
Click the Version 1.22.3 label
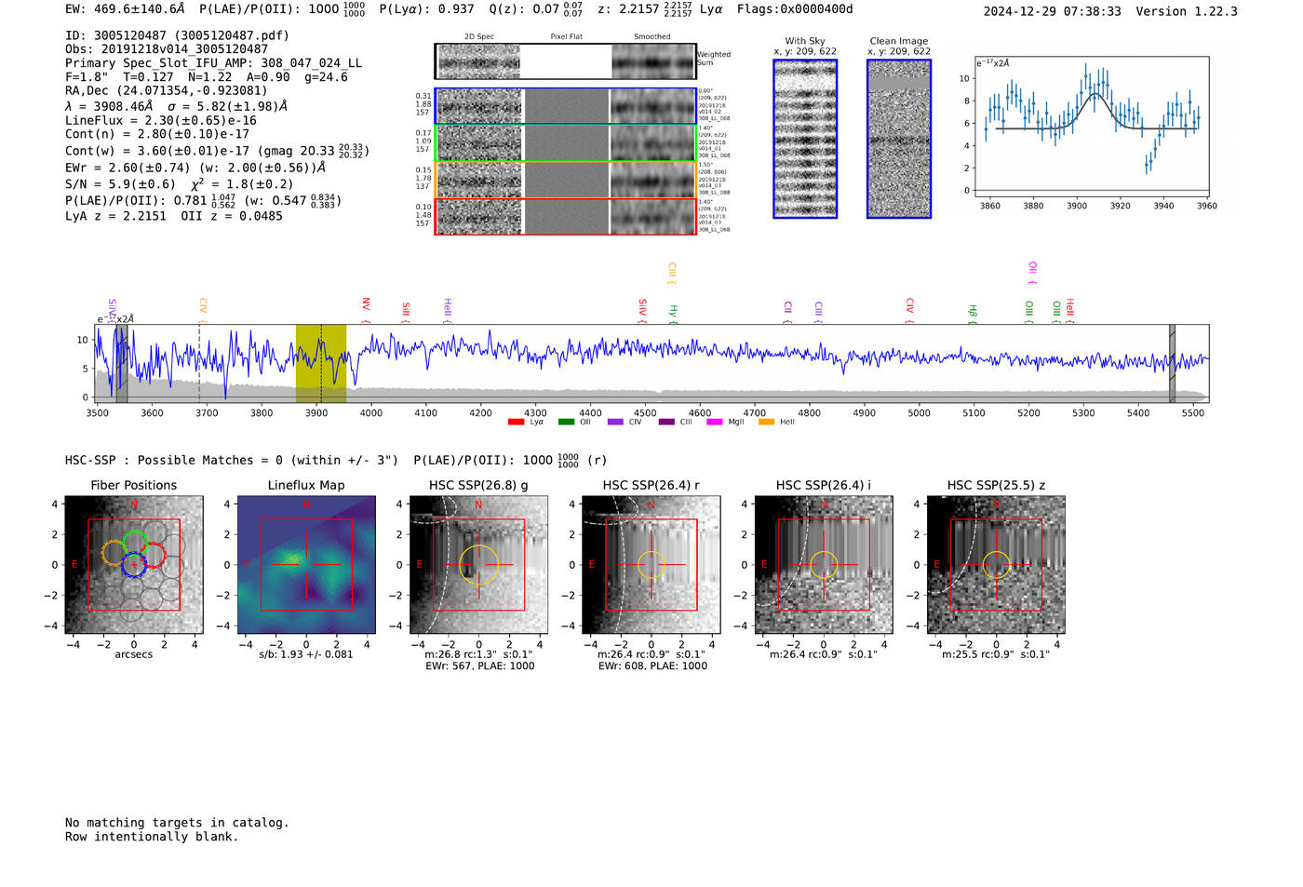[1187, 11]
